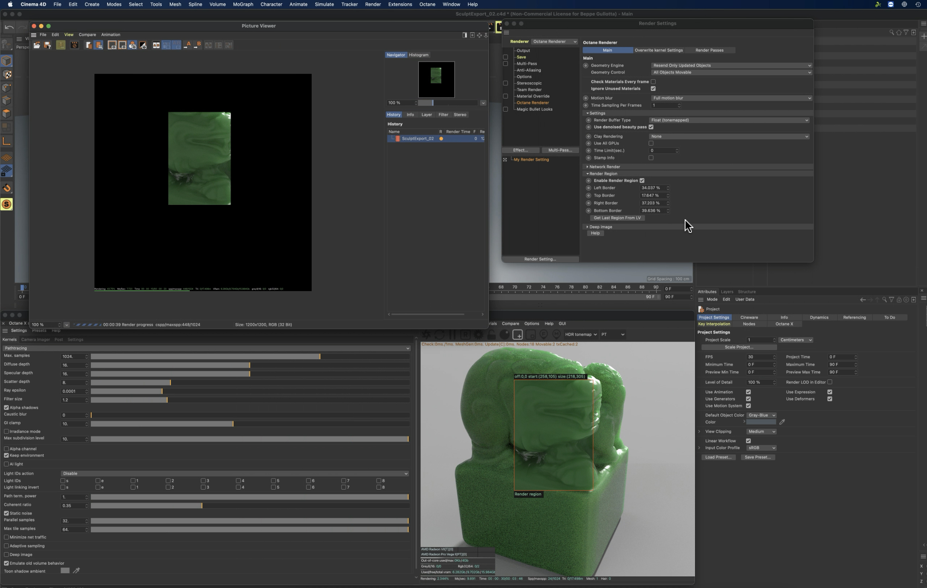Enable the Adaptive sampling checkbox
The height and width of the screenshot is (588, 927).
coord(6,546)
